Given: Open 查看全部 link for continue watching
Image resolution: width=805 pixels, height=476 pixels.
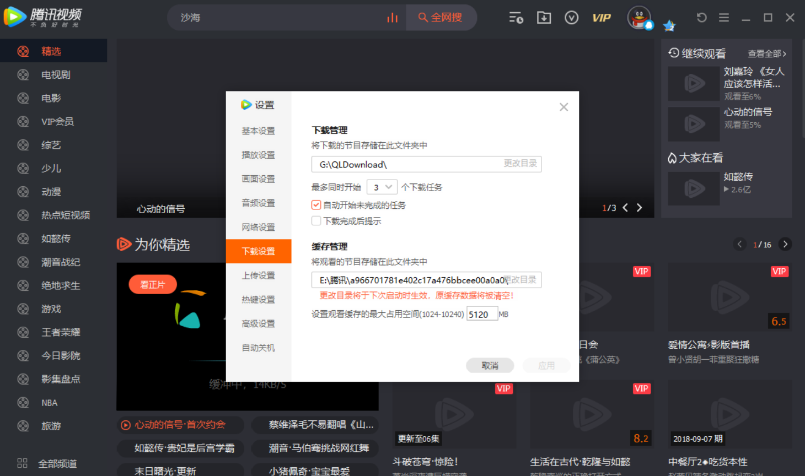Looking at the screenshot, I should click(766, 53).
